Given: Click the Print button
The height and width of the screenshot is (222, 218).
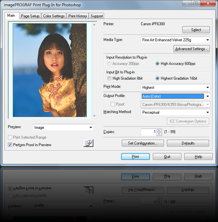Looking at the screenshot, I should (136, 156).
